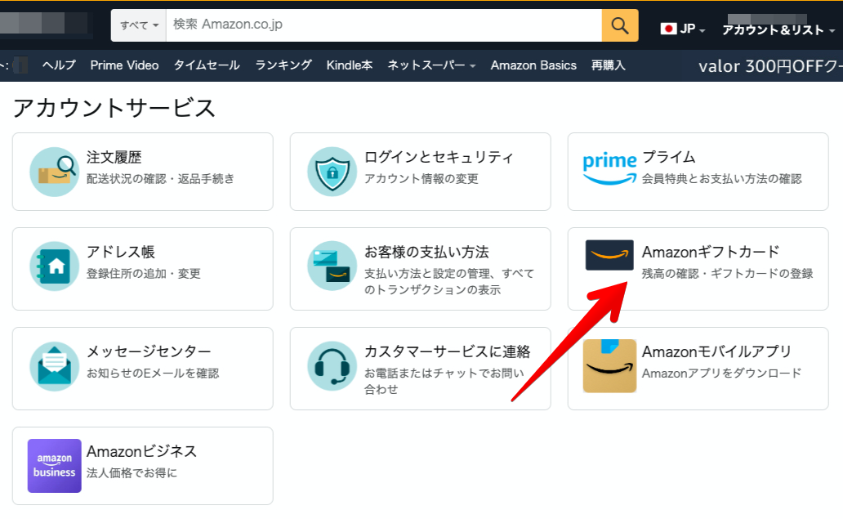Open the ログインとセキュリティ title link

(x=439, y=157)
